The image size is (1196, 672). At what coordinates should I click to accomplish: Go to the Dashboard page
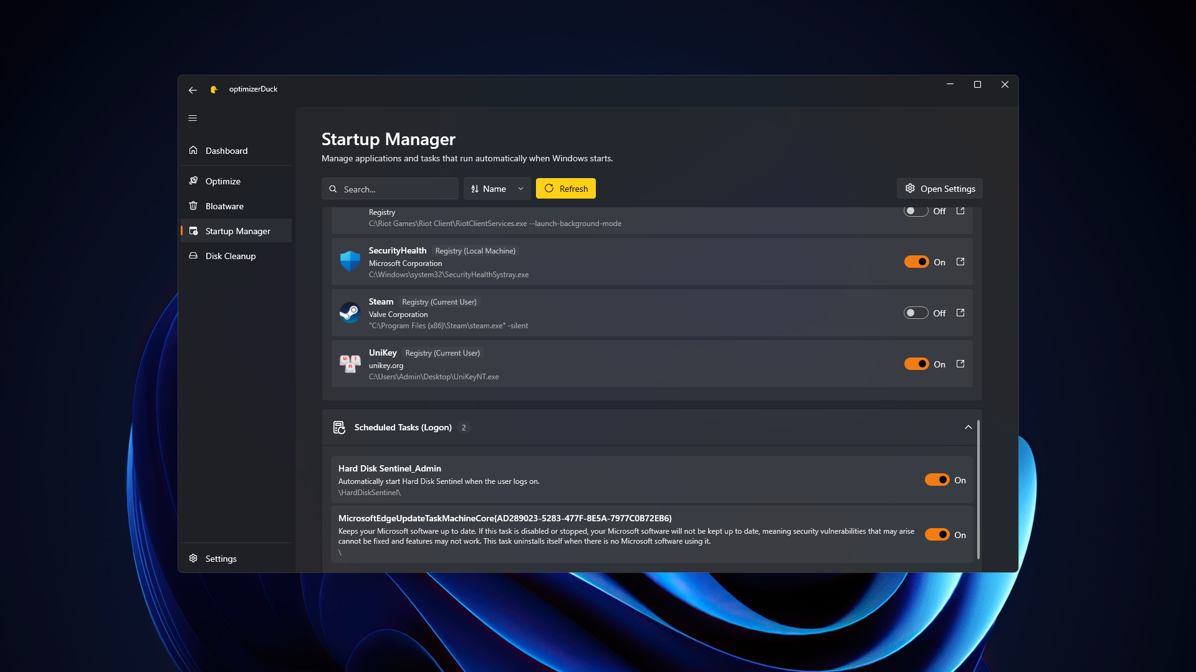point(226,151)
